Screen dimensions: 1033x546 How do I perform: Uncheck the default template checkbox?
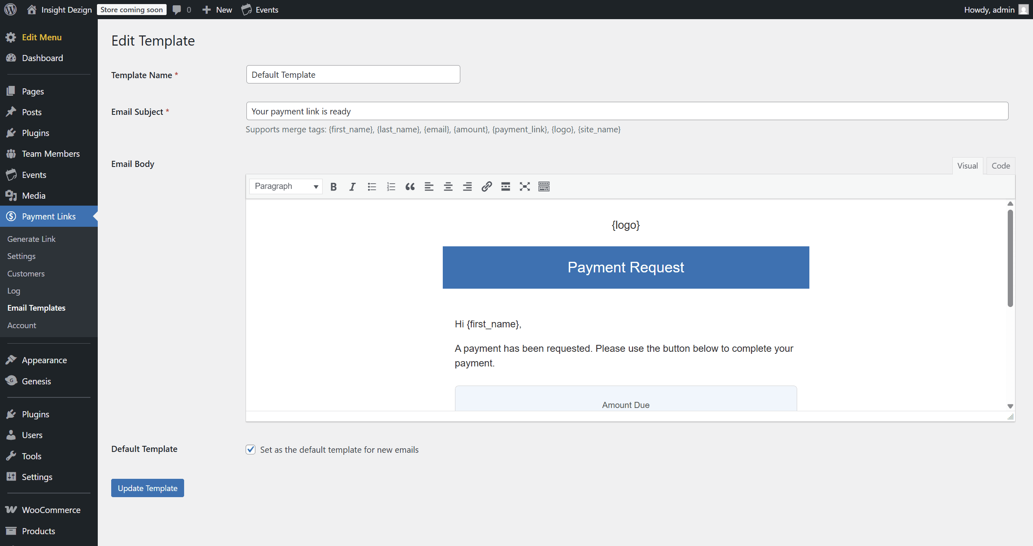tap(251, 450)
